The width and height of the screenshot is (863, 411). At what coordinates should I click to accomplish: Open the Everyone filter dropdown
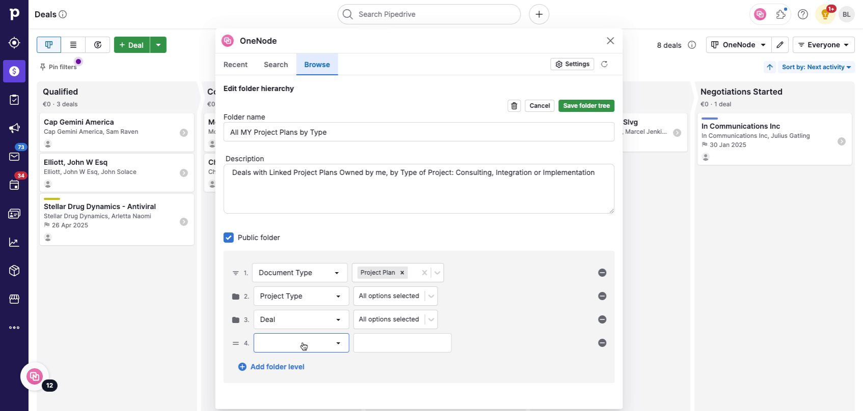coord(823,45)
